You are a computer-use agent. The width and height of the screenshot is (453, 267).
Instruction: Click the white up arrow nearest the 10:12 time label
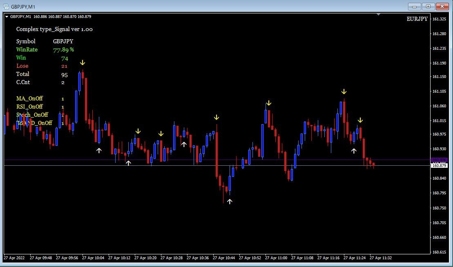128,163
